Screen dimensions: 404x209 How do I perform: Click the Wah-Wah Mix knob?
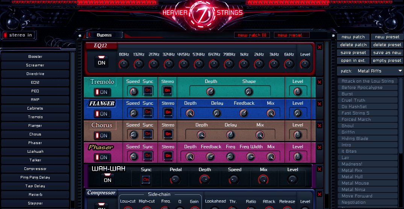[x=263, y=179]
